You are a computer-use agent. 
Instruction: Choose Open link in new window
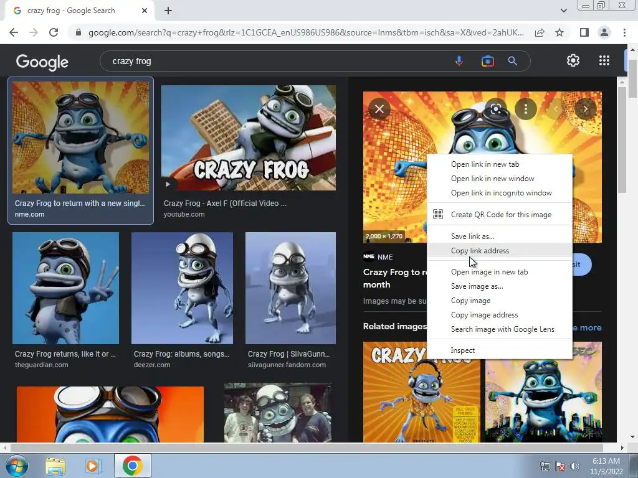click(x=500, y=179)
